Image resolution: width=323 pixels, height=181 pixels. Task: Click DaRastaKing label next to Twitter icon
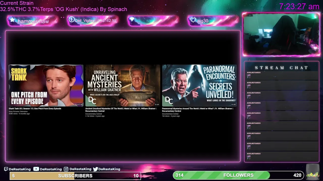[x=109, y=169]
